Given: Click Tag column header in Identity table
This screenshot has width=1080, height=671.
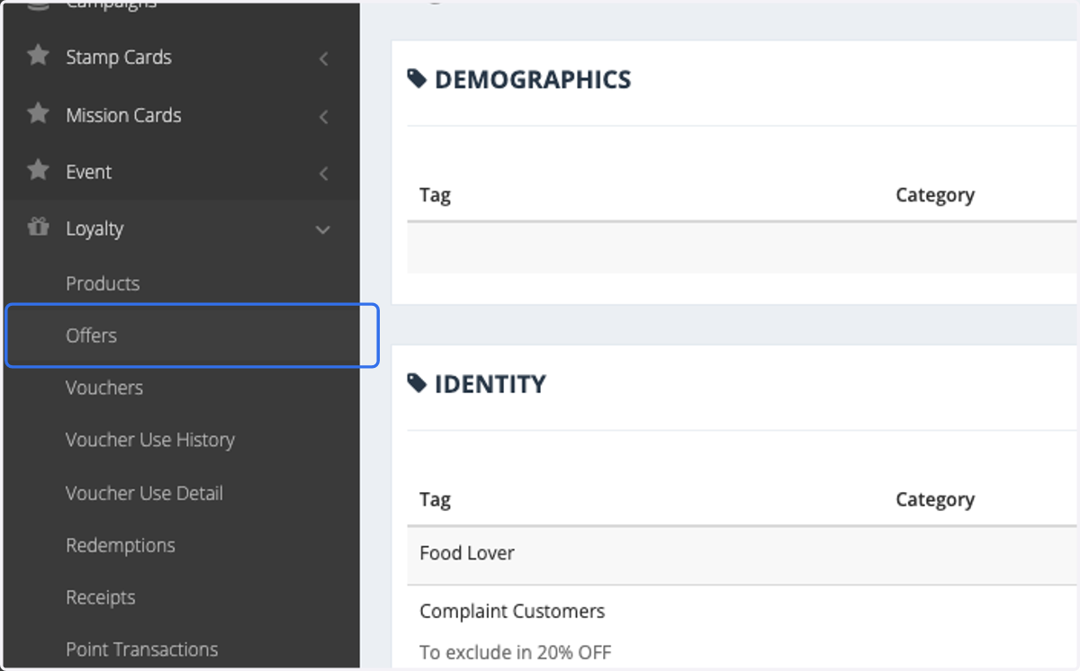Looking at the screenshot, I should [x=435, y=500].
